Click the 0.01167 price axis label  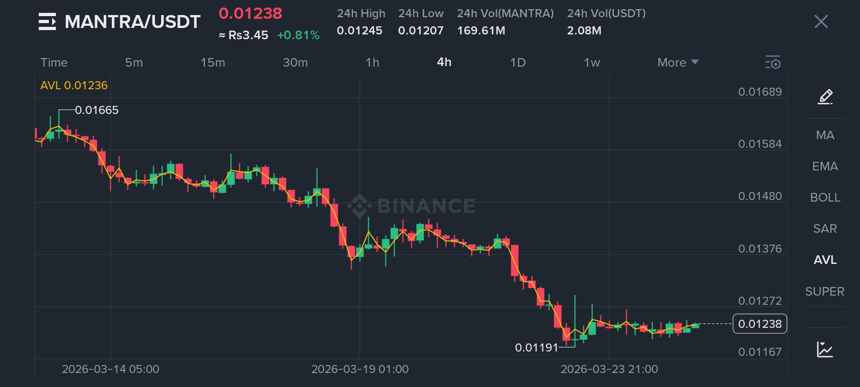tap(760, 352)
